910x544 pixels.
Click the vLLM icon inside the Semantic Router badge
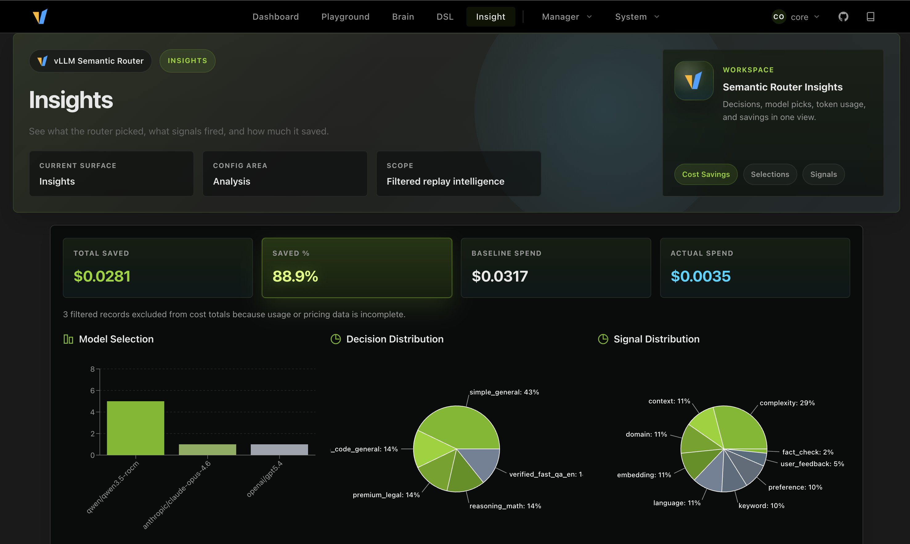pyautogui.click(x=42, y=61)
